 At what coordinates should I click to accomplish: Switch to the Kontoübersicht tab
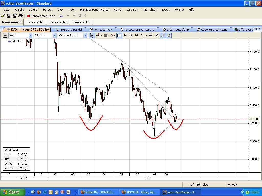[101, 30]
